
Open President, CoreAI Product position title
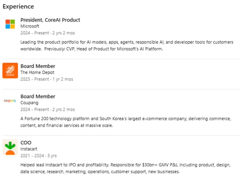click(50, 20)
